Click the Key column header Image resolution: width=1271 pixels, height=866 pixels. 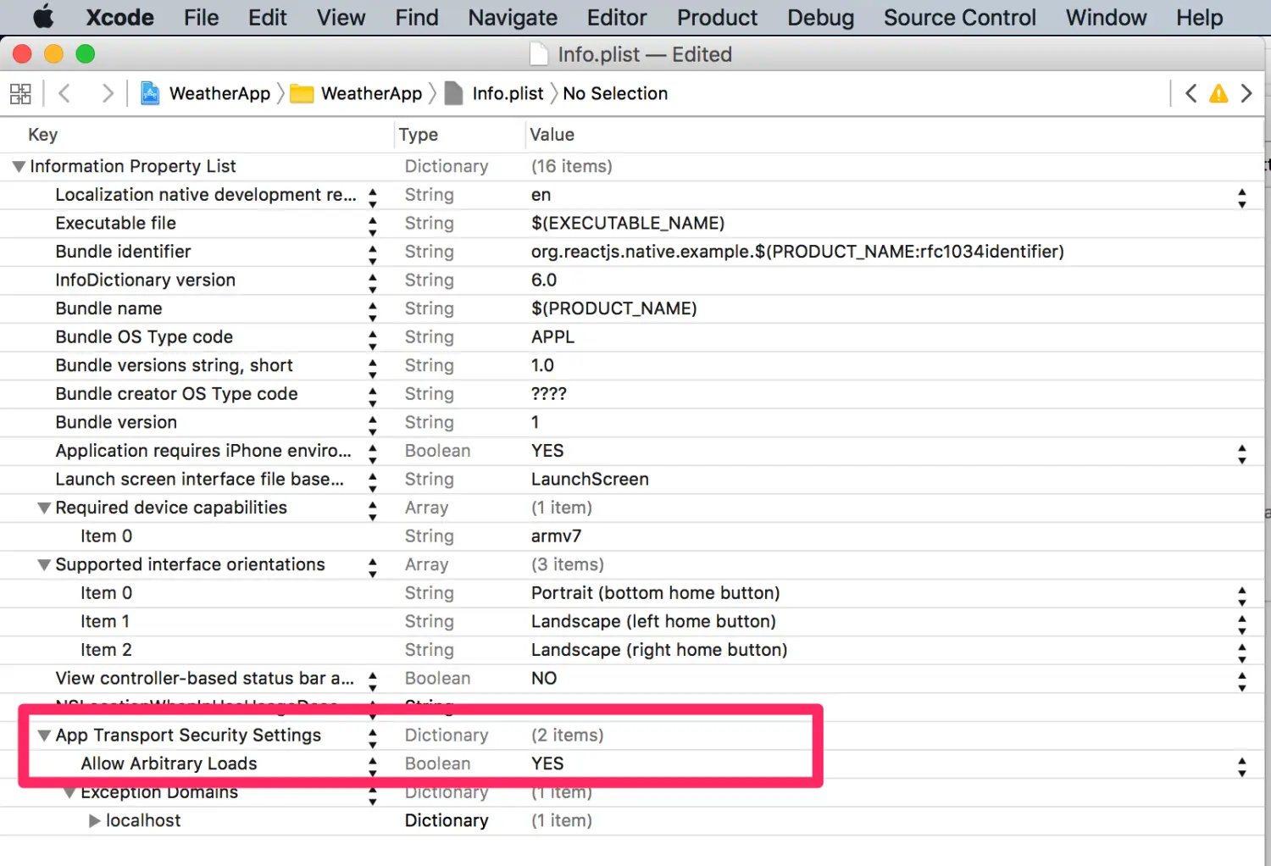click(42, 135)
